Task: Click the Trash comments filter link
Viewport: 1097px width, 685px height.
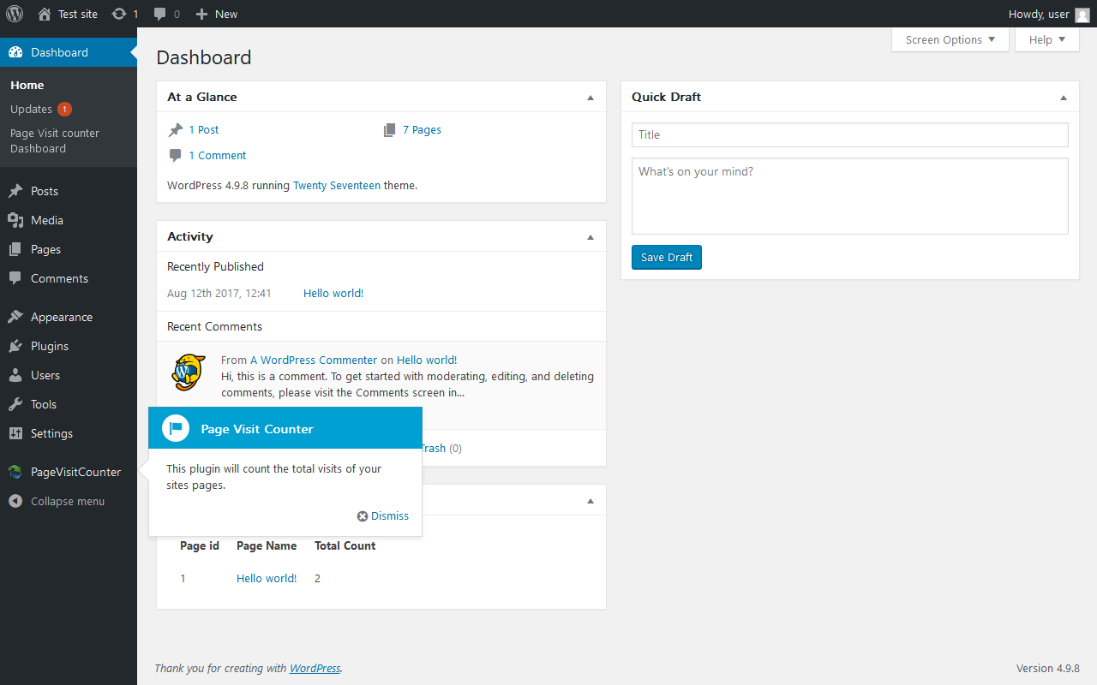Action: pyautogui.click(x=433, y=449)
